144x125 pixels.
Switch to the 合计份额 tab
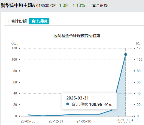(19, 21)
